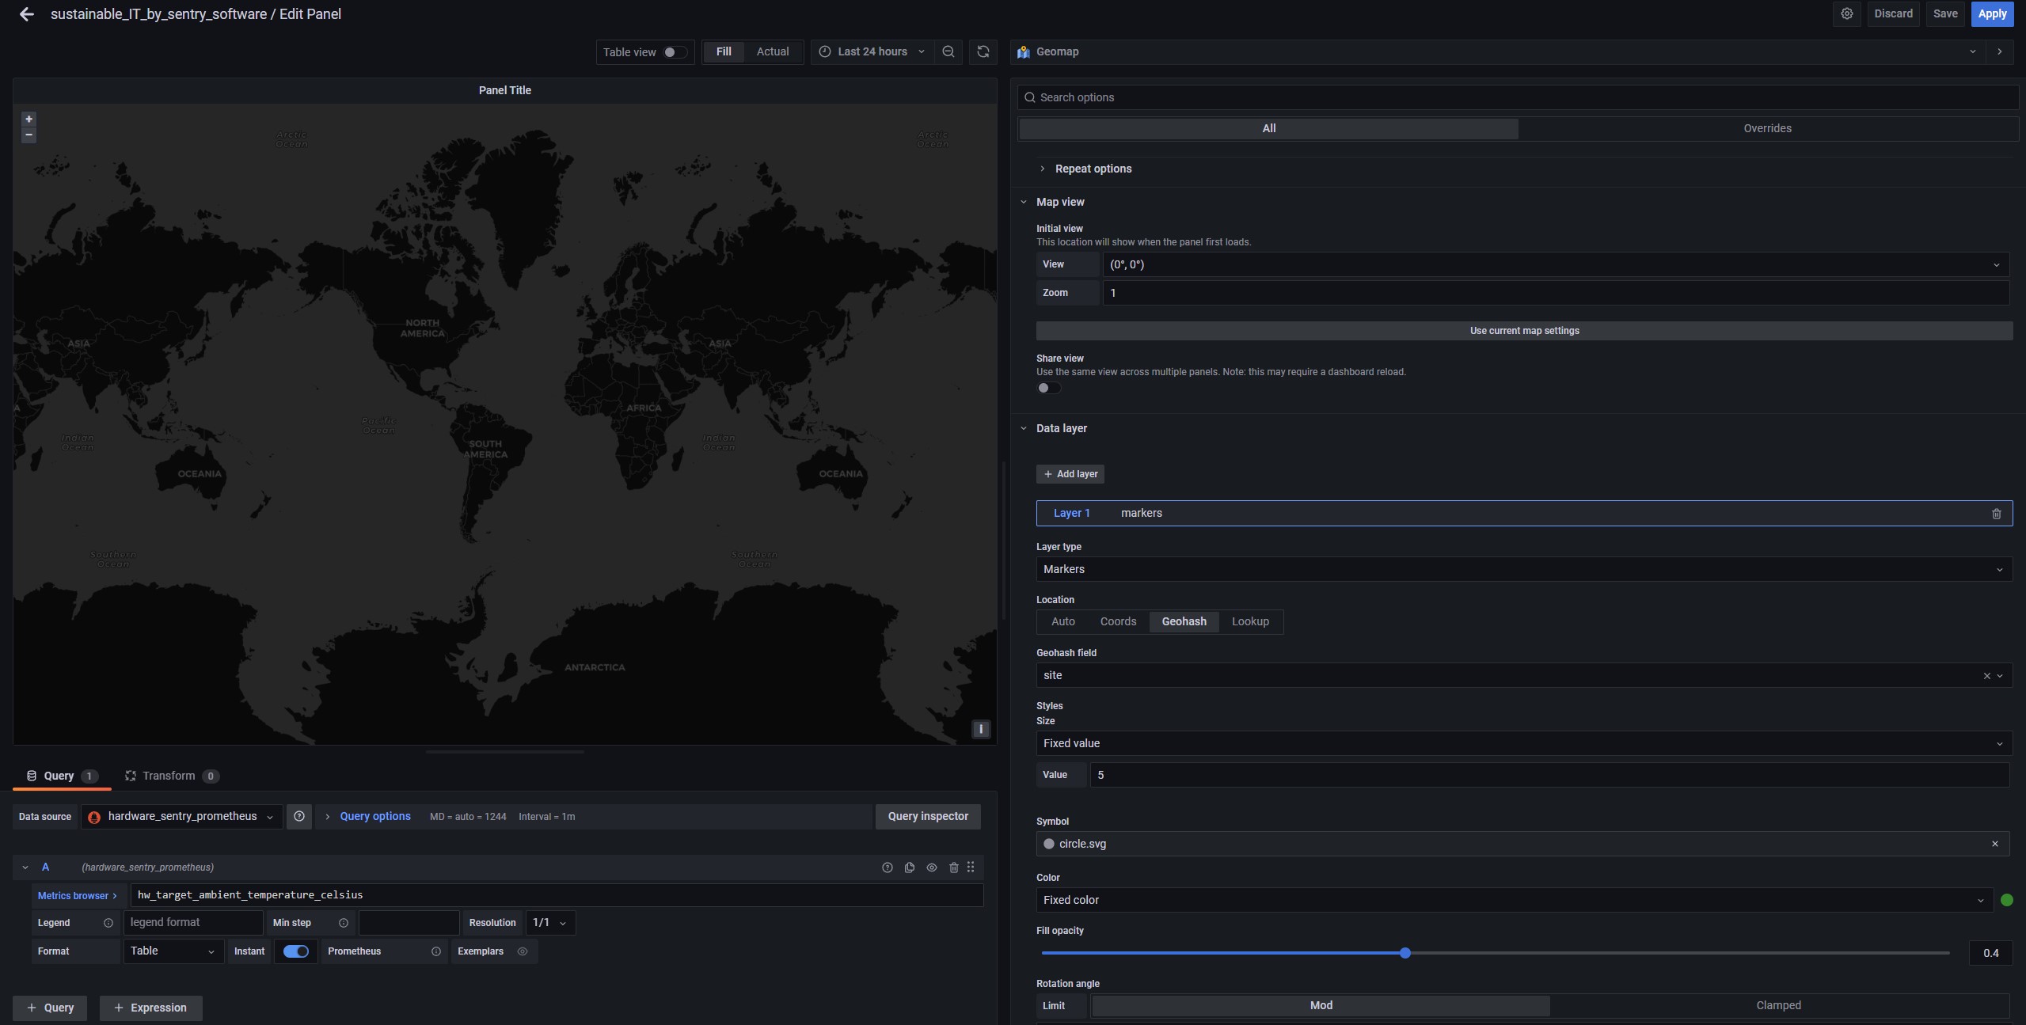Zoom out the time range

948,51
